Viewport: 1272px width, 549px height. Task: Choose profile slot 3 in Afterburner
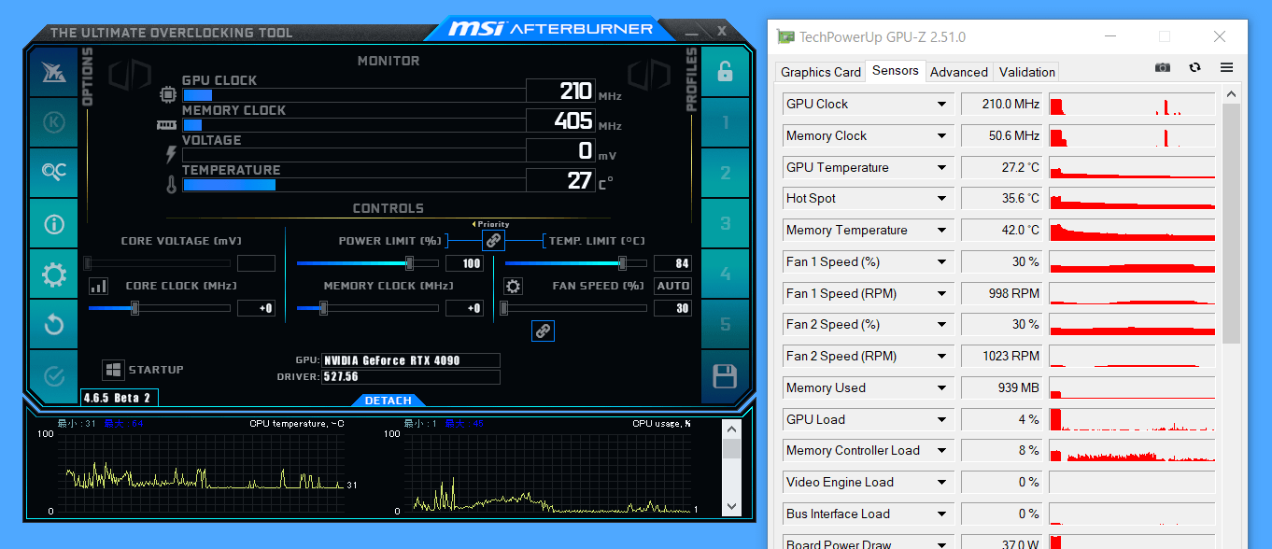(725, 223)
